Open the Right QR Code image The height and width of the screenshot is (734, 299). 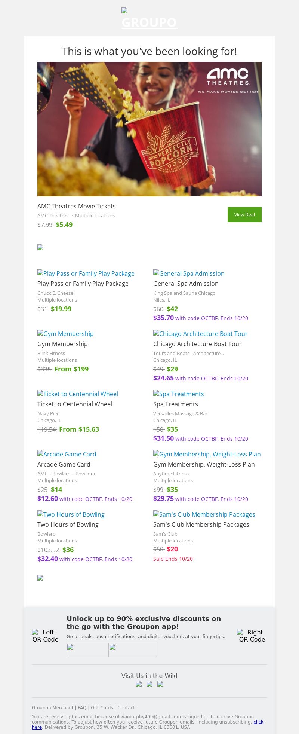pos(252,636)
